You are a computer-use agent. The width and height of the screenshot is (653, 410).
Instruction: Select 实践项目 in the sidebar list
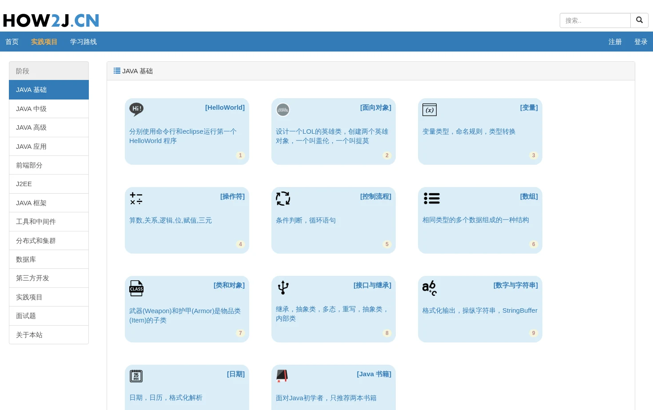(x=49, y=297)
